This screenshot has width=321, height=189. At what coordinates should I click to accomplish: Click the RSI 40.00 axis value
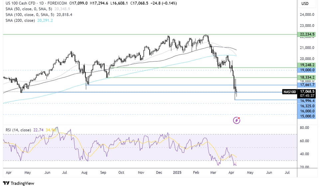[304, 154]
